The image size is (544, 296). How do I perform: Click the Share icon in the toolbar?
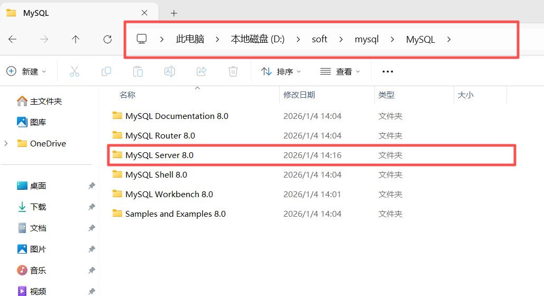pos(201,71)
